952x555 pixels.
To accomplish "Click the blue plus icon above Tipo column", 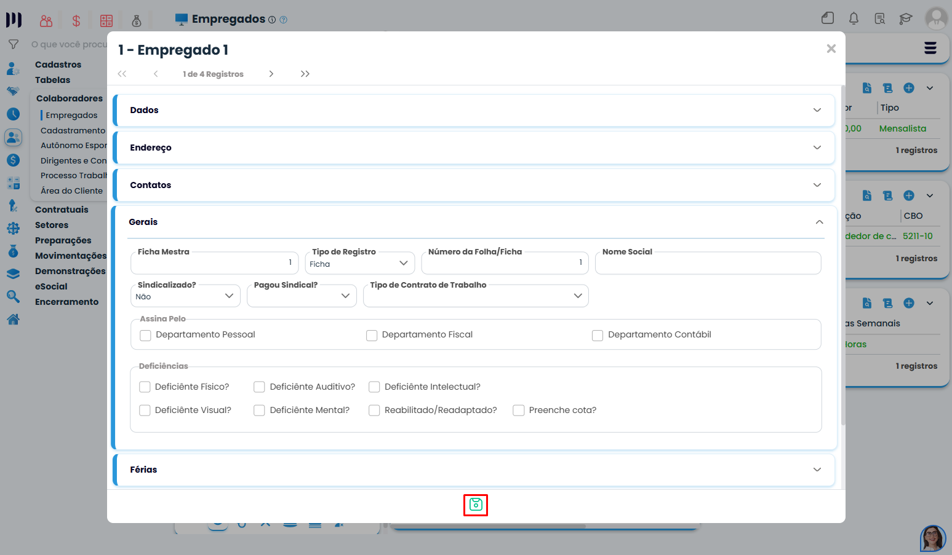I will 909,88.
